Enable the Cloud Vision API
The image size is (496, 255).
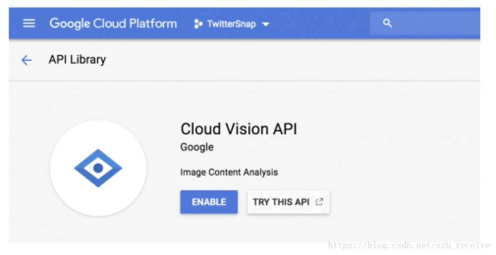(209, 202)
